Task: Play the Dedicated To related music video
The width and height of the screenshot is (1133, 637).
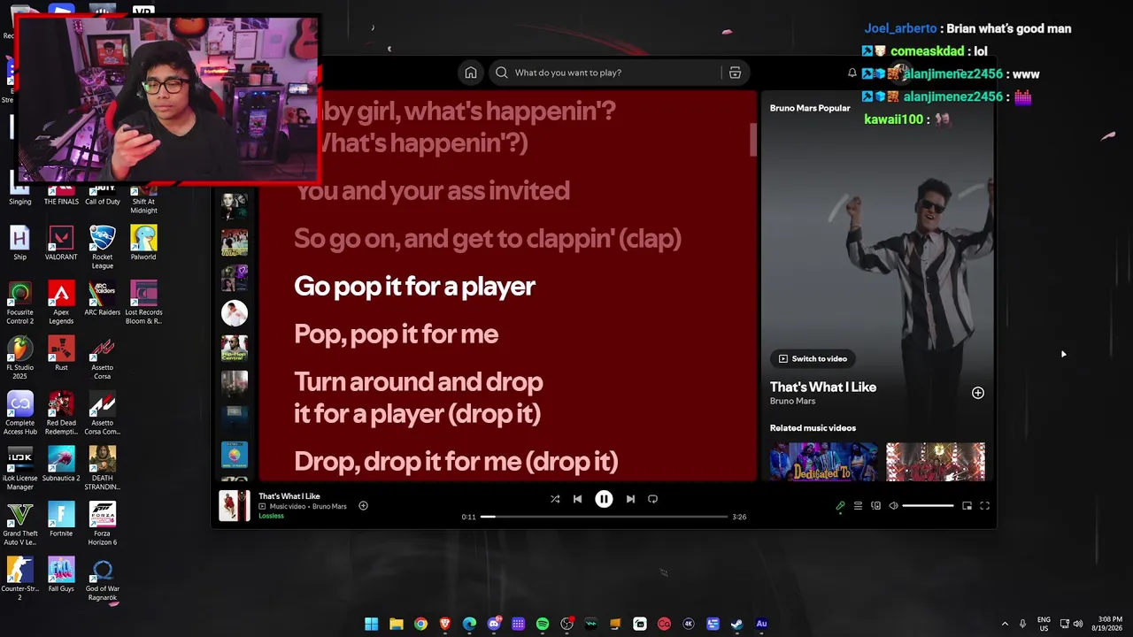Action: coord(823,462)
